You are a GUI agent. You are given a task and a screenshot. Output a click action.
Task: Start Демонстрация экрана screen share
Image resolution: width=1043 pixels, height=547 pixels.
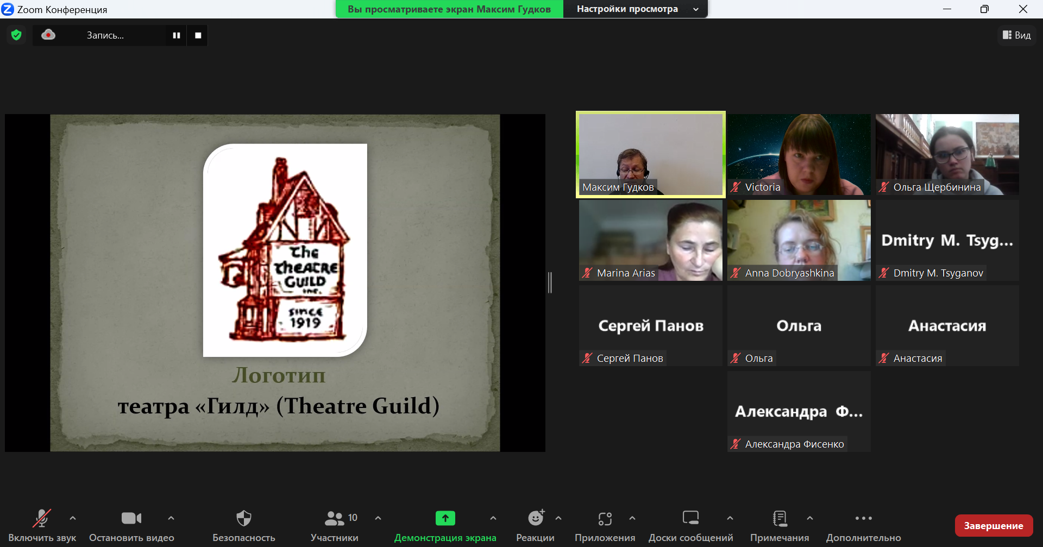coord(445,525)
